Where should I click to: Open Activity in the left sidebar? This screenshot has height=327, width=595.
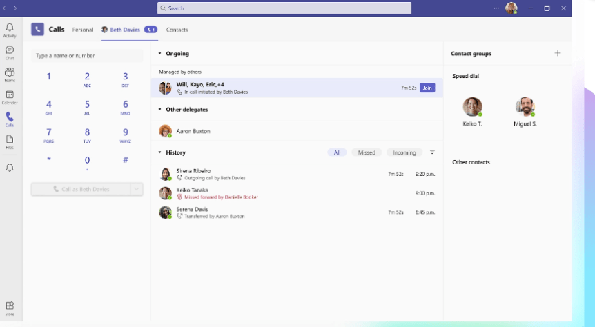pyautogui.click(x=10, y=30)
